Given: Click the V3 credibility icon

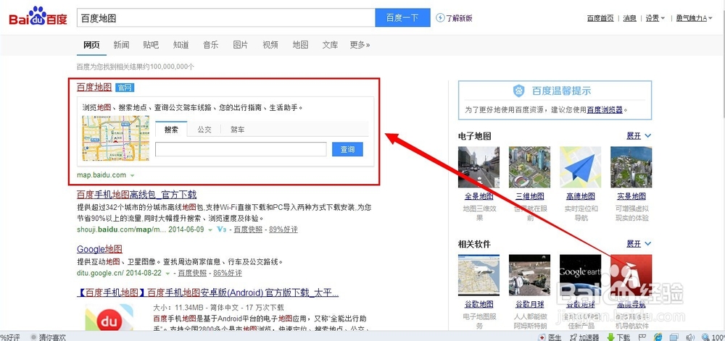Looking at the screenshot, I should click(x=221, y=230).
